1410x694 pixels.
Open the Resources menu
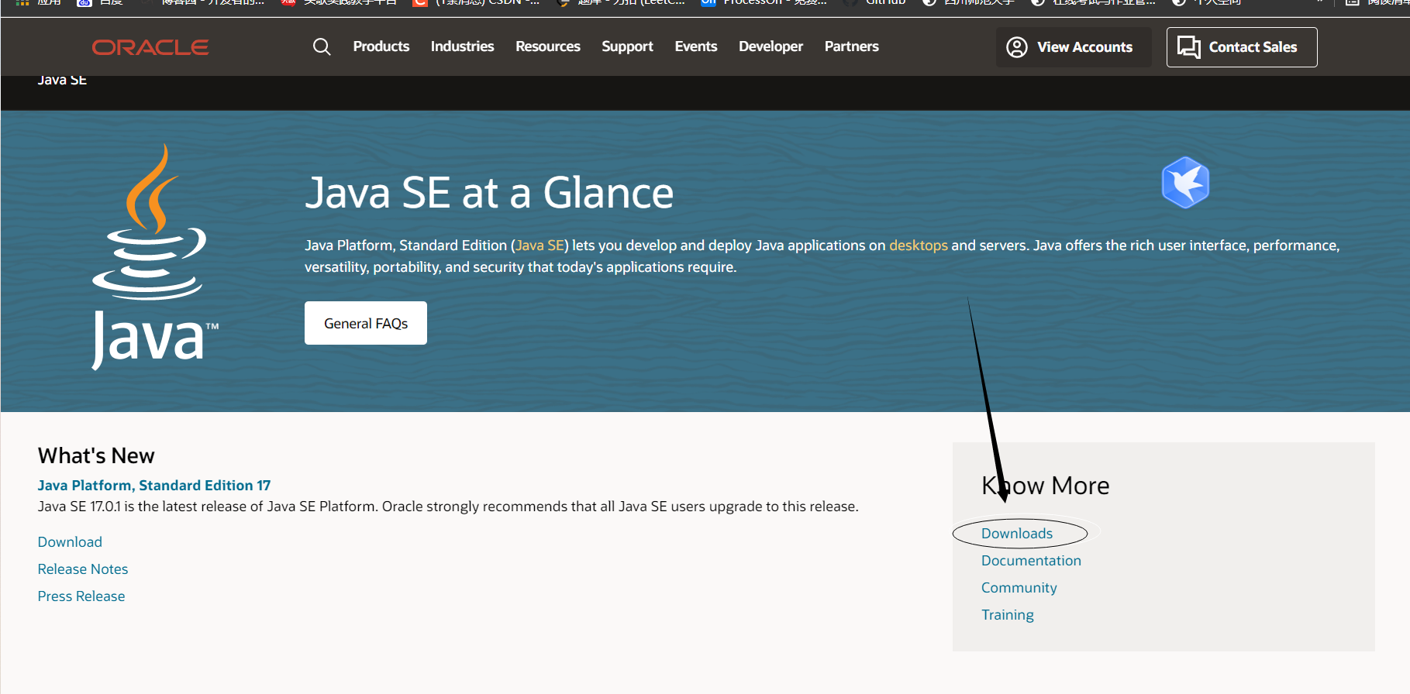(548, 46)
